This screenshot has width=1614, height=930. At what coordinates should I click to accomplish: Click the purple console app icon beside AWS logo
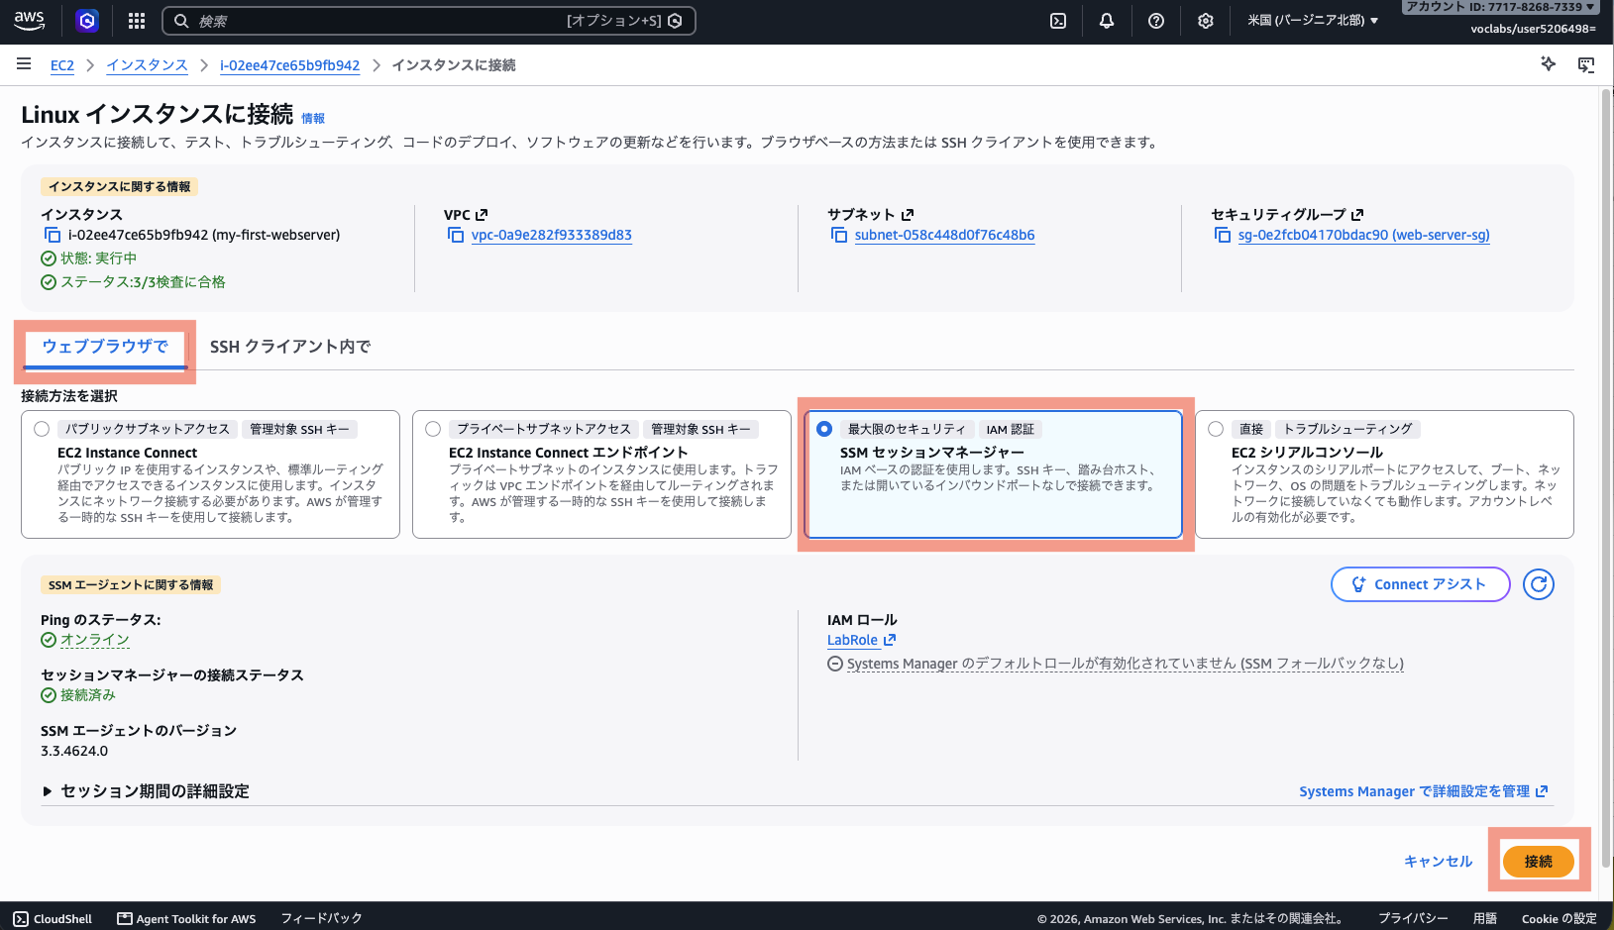(x=87, y=21)
